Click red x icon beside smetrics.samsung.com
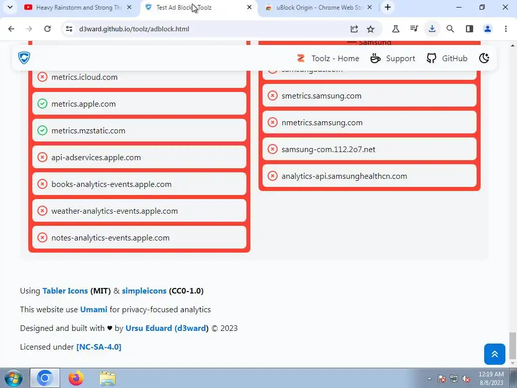517x388 pixels. point(272,95)
